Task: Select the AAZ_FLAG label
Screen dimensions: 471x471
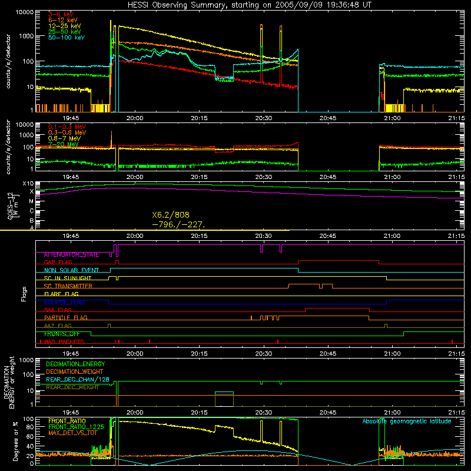Action: [x=58, y=326]
